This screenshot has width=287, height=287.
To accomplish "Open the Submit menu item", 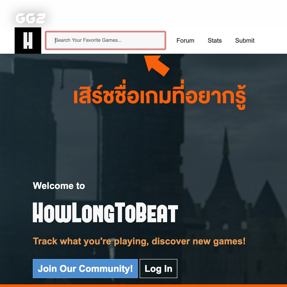I will coord(245,40).
